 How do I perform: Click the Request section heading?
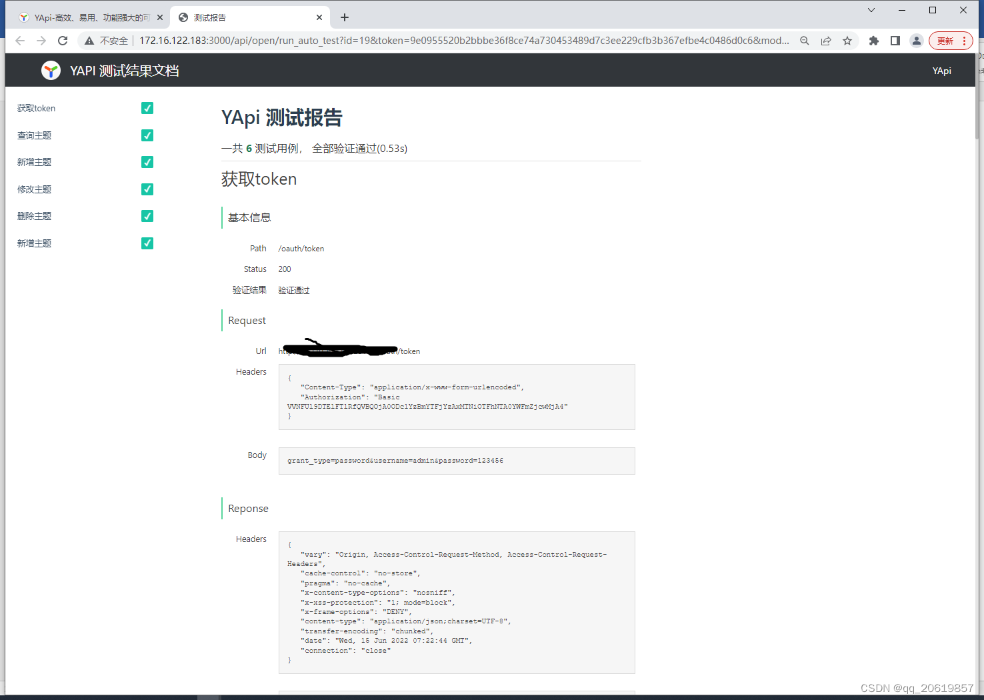point(247,321)
